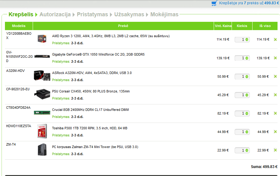Click model code GV-N1050WF2OC-2GD
This screenshot has width=280, height=176.
point(19,57)
